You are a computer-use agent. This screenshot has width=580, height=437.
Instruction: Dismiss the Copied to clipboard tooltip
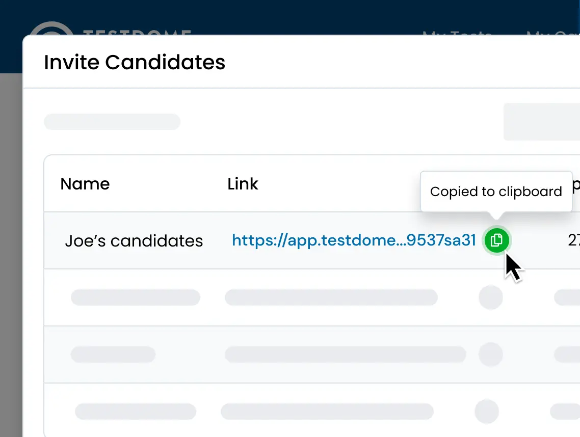(x=495, y=191)
